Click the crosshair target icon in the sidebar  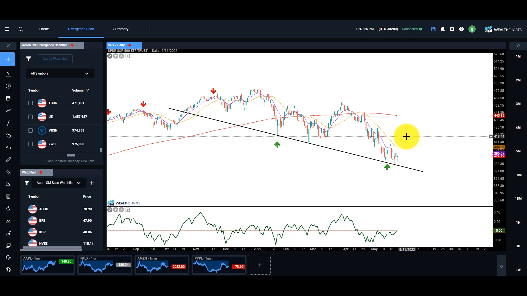point(8,257)
